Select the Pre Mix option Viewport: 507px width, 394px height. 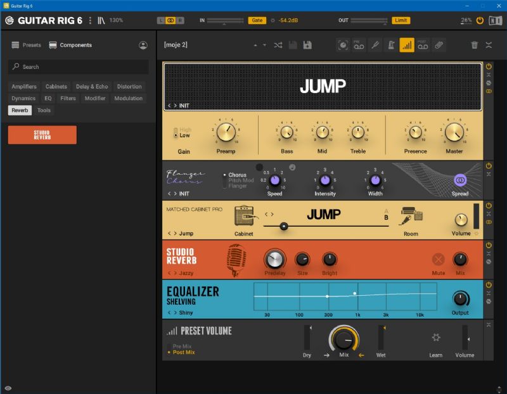182,346
